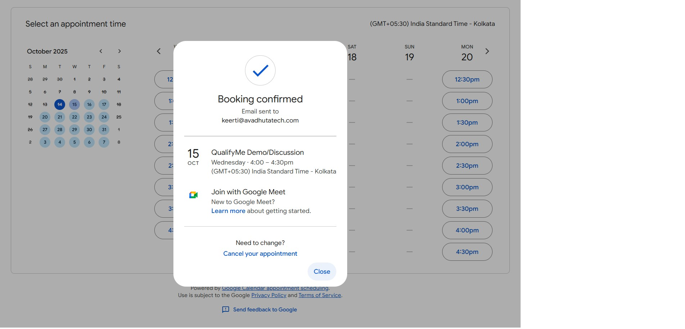Pick the 3:00pm slot on Monday 20
This screenshot has width=685, height=329.
(x=467, y=187)
